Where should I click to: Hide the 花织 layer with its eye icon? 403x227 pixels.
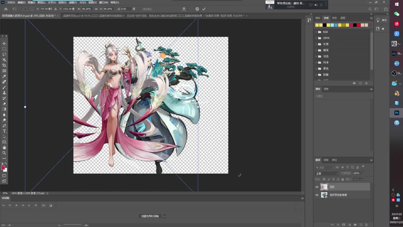317,187
